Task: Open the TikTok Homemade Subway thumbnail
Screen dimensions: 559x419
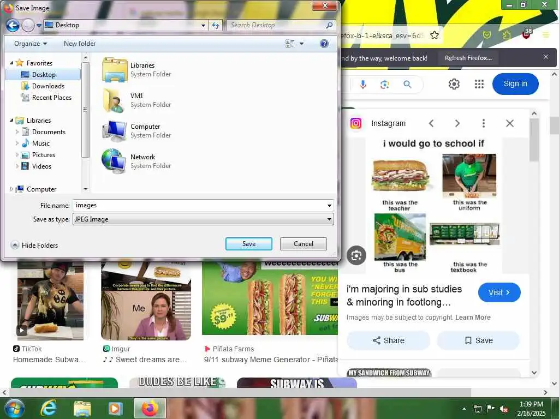Action: pos(50,301)
